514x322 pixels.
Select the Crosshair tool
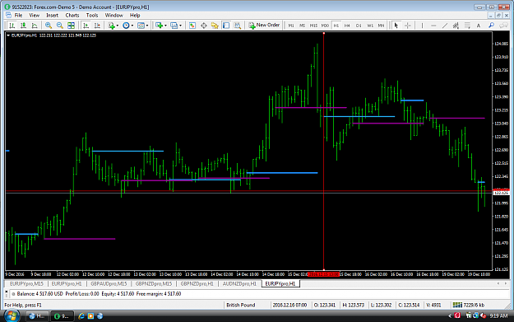coord(407,26)
